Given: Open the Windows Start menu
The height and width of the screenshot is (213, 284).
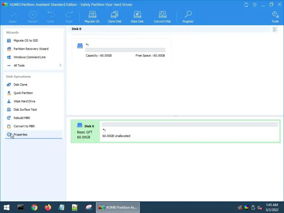Looking at the screenshot, I should point(7,207).
